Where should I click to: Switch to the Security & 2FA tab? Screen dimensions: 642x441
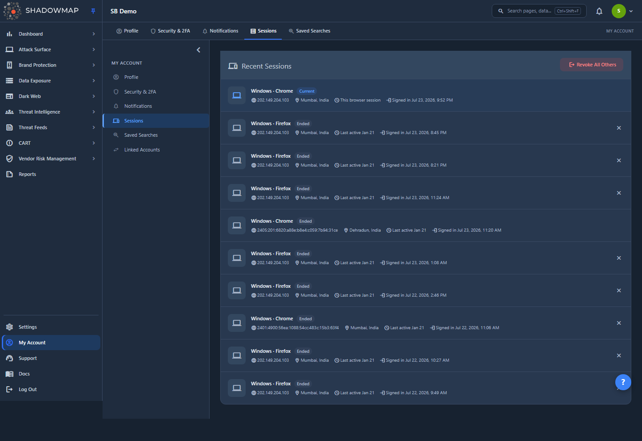[170, 31]
